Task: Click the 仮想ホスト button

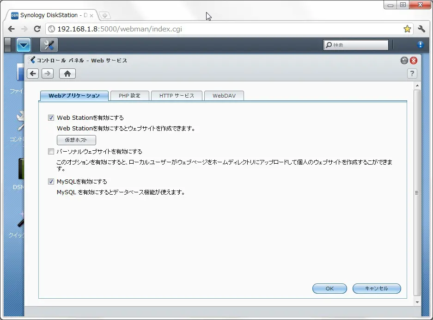Action: point(76,140)
